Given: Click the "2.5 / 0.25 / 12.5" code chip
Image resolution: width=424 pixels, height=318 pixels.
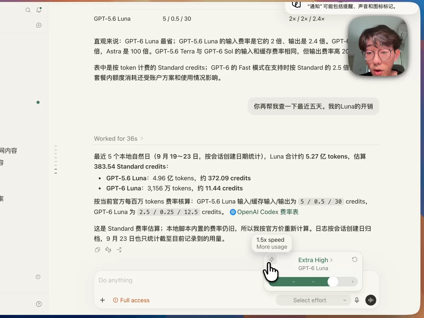Looking at the screenshot, I should 168,212.
